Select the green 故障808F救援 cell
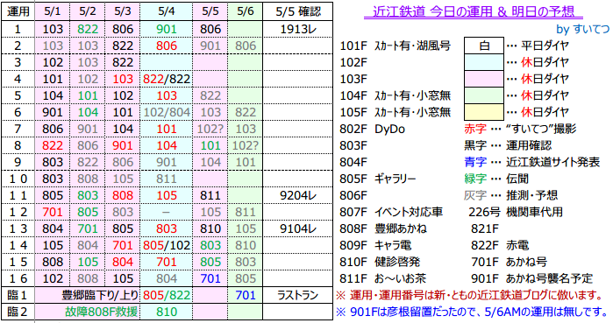The image size is (613, 323). (88, 312)
